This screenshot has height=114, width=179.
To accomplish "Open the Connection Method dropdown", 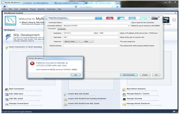I will pos(129,26).
